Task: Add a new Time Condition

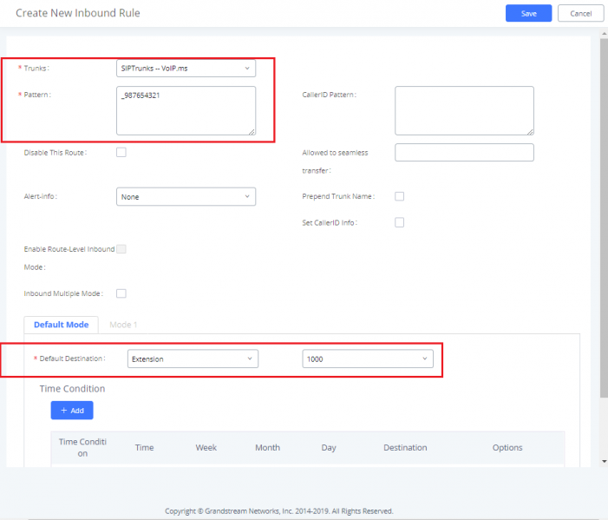Action: pos(72,410)
